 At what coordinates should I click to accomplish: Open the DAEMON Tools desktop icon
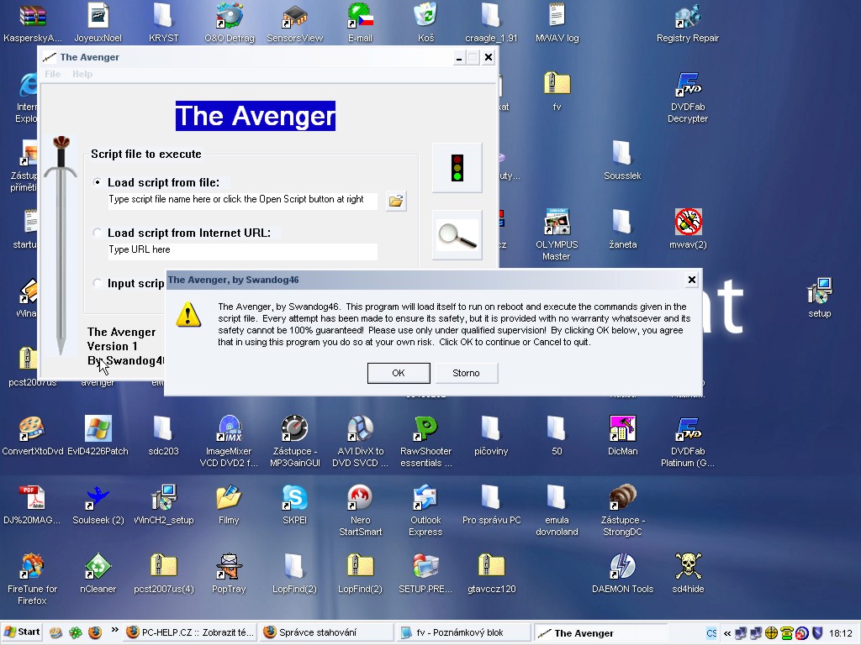pos(622,568)
